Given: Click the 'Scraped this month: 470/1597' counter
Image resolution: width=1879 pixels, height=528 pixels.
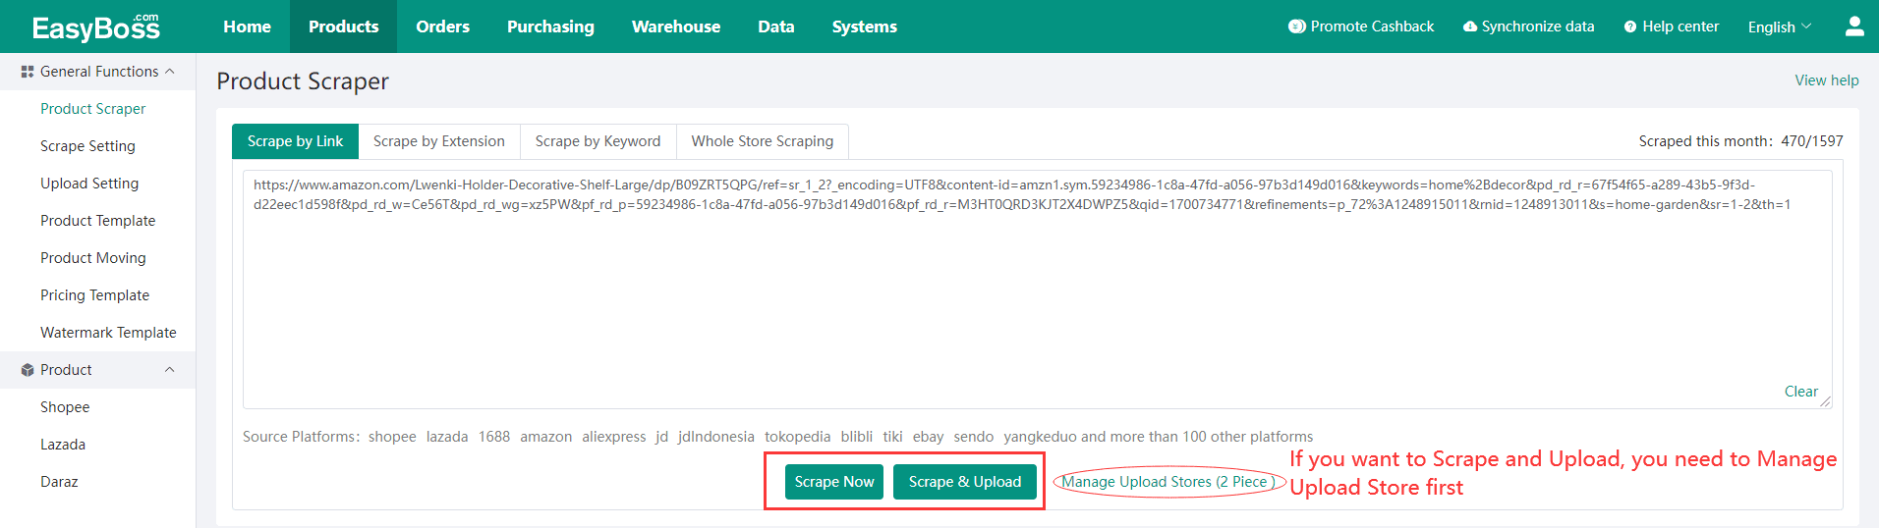Looking at the screenshot, I should (1740, 141).
